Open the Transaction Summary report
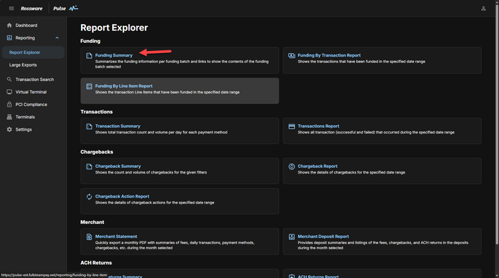The image size is (499, 278). (x=117, y=127)
